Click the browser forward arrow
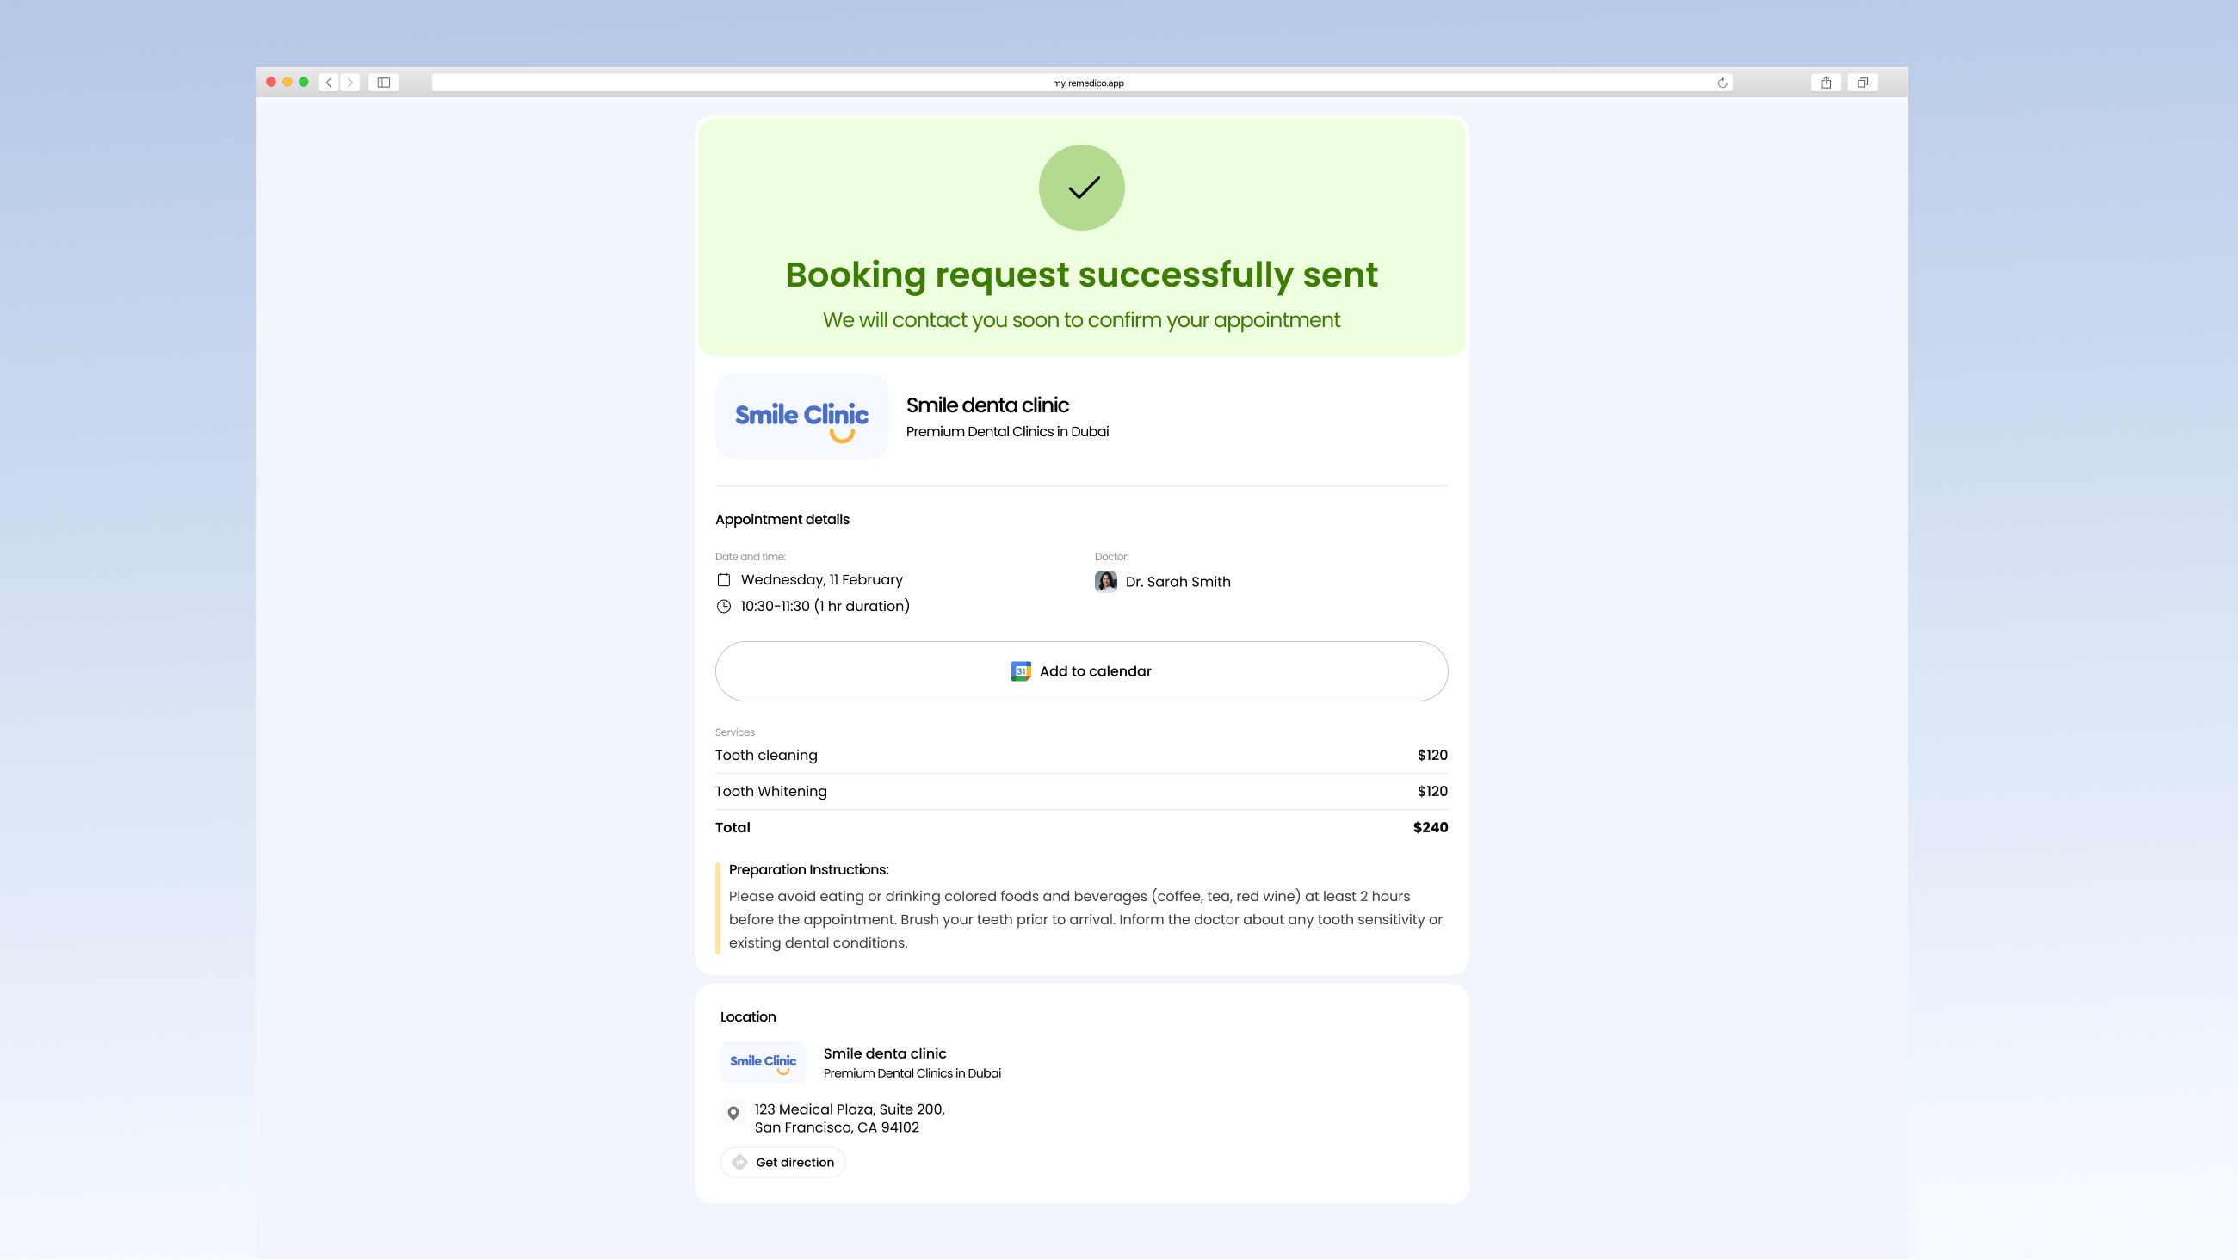Viewport: 2238px width, 1260px height. 350,83
